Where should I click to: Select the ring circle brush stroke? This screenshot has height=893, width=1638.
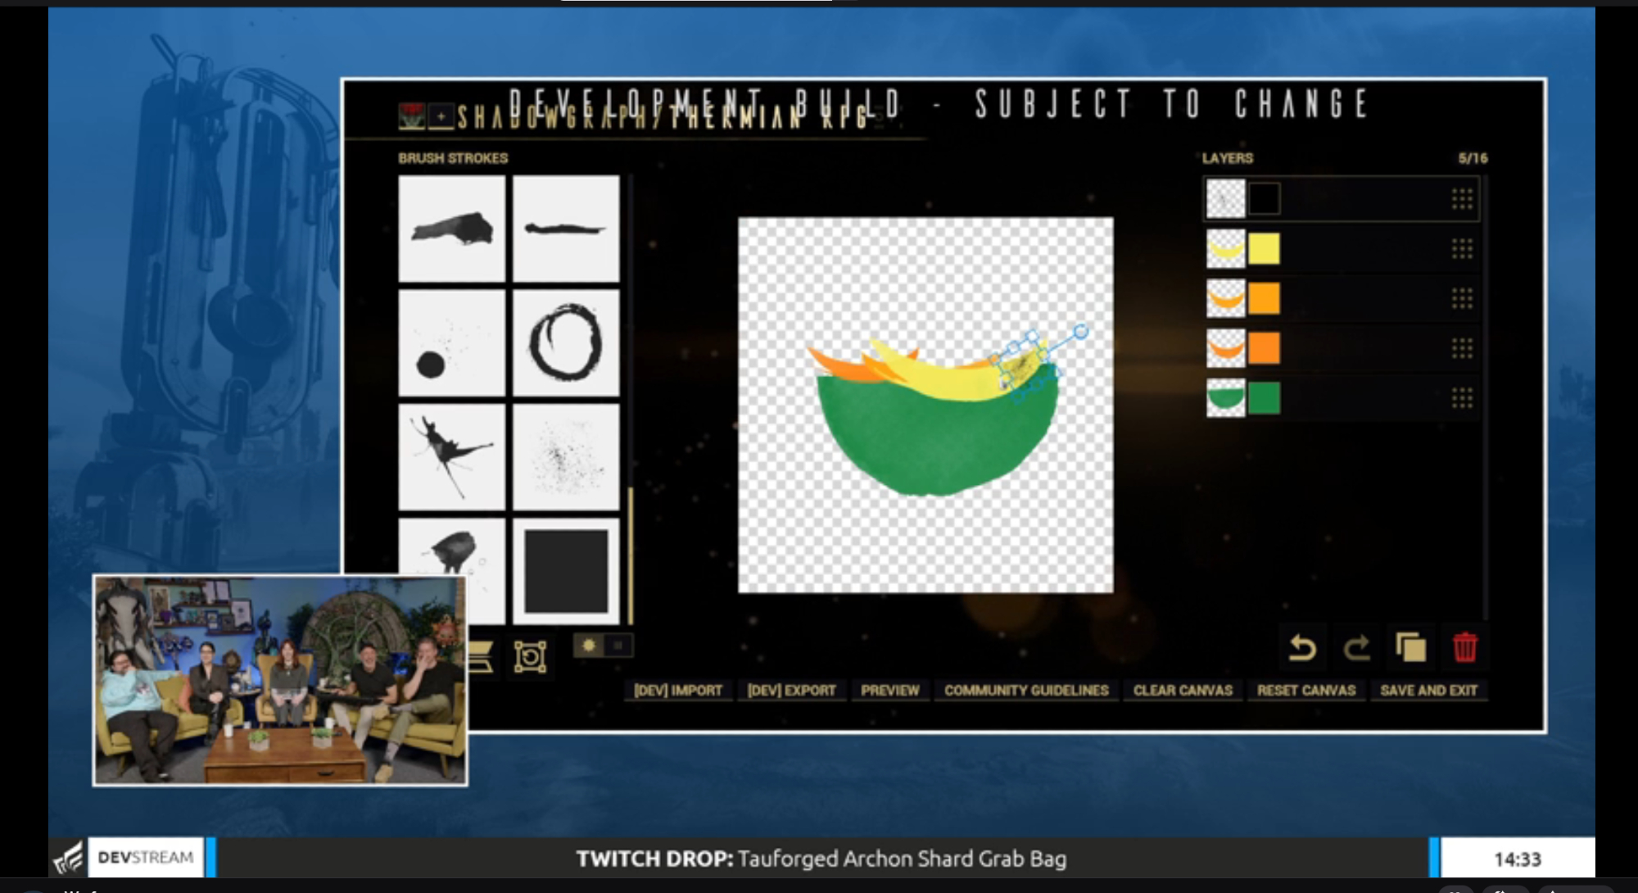click(x=566, y=342)
